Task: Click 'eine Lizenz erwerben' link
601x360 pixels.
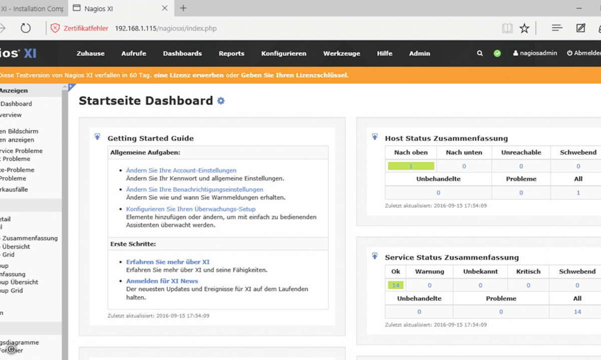Action: click(189, 75)
